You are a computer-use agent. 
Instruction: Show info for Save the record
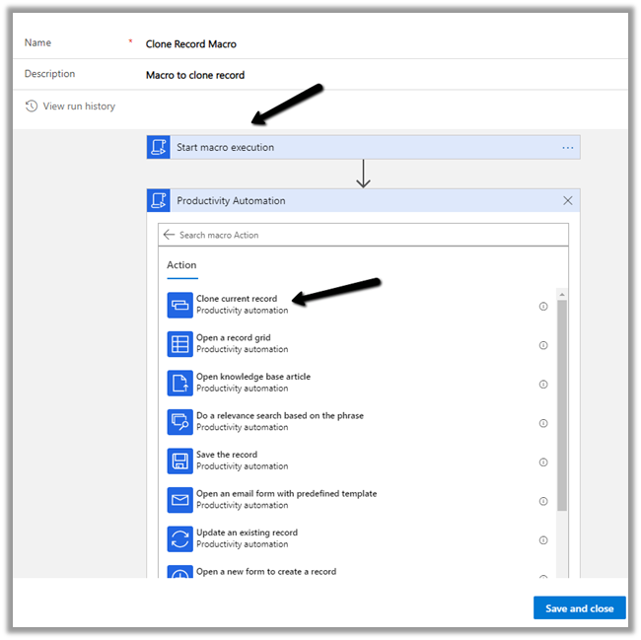coord(542,462)
